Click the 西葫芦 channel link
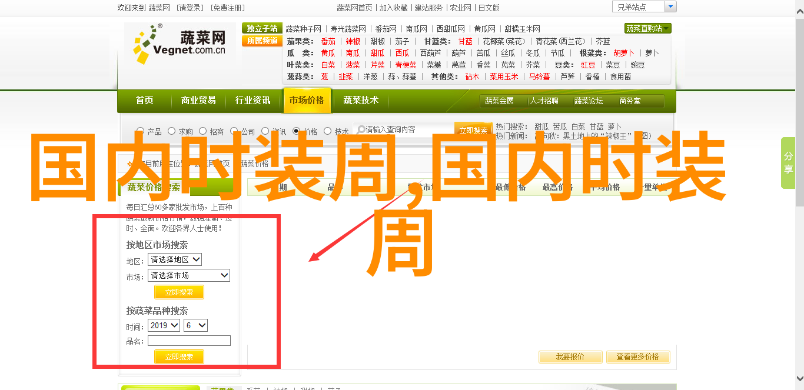The image size is (804, 390). point(430,53)
